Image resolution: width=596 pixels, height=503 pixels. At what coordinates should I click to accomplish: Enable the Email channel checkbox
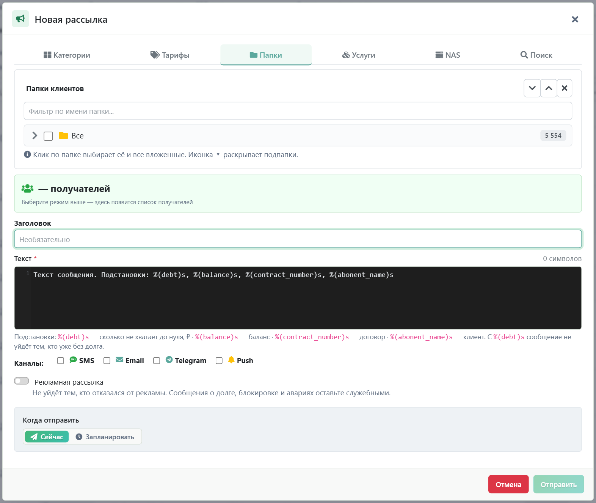click(x=107, y=360)
